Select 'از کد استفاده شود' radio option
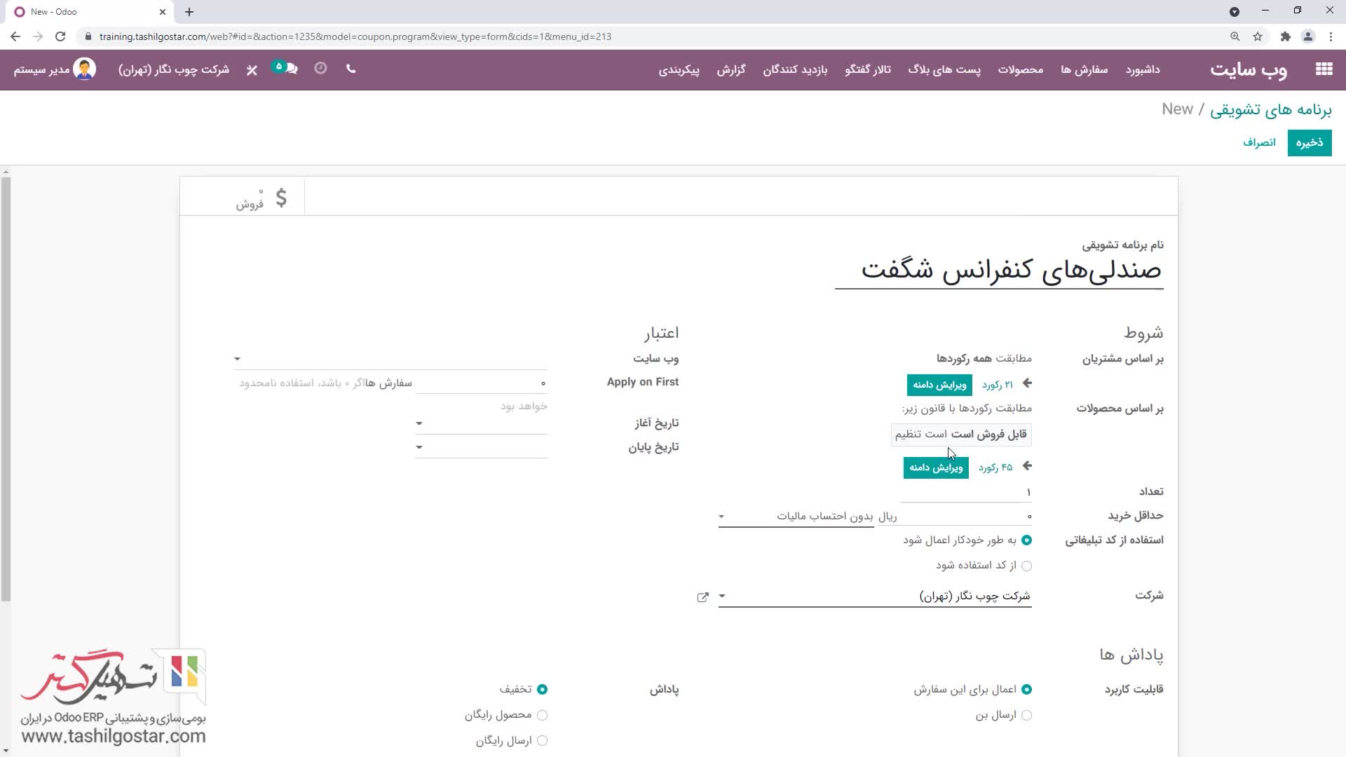This screenshot has height=757, width=1346. (x=1026, y=566)
